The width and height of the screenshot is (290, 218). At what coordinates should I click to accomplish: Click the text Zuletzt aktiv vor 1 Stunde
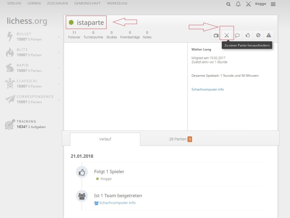tap(210, 62)
